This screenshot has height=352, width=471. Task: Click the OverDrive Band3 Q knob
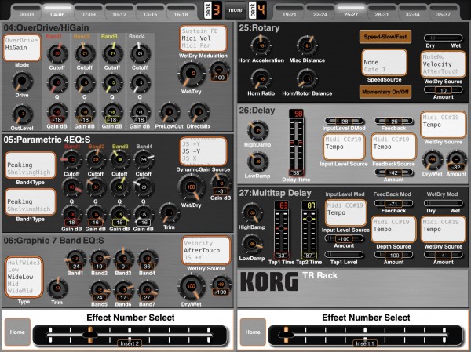111,83
